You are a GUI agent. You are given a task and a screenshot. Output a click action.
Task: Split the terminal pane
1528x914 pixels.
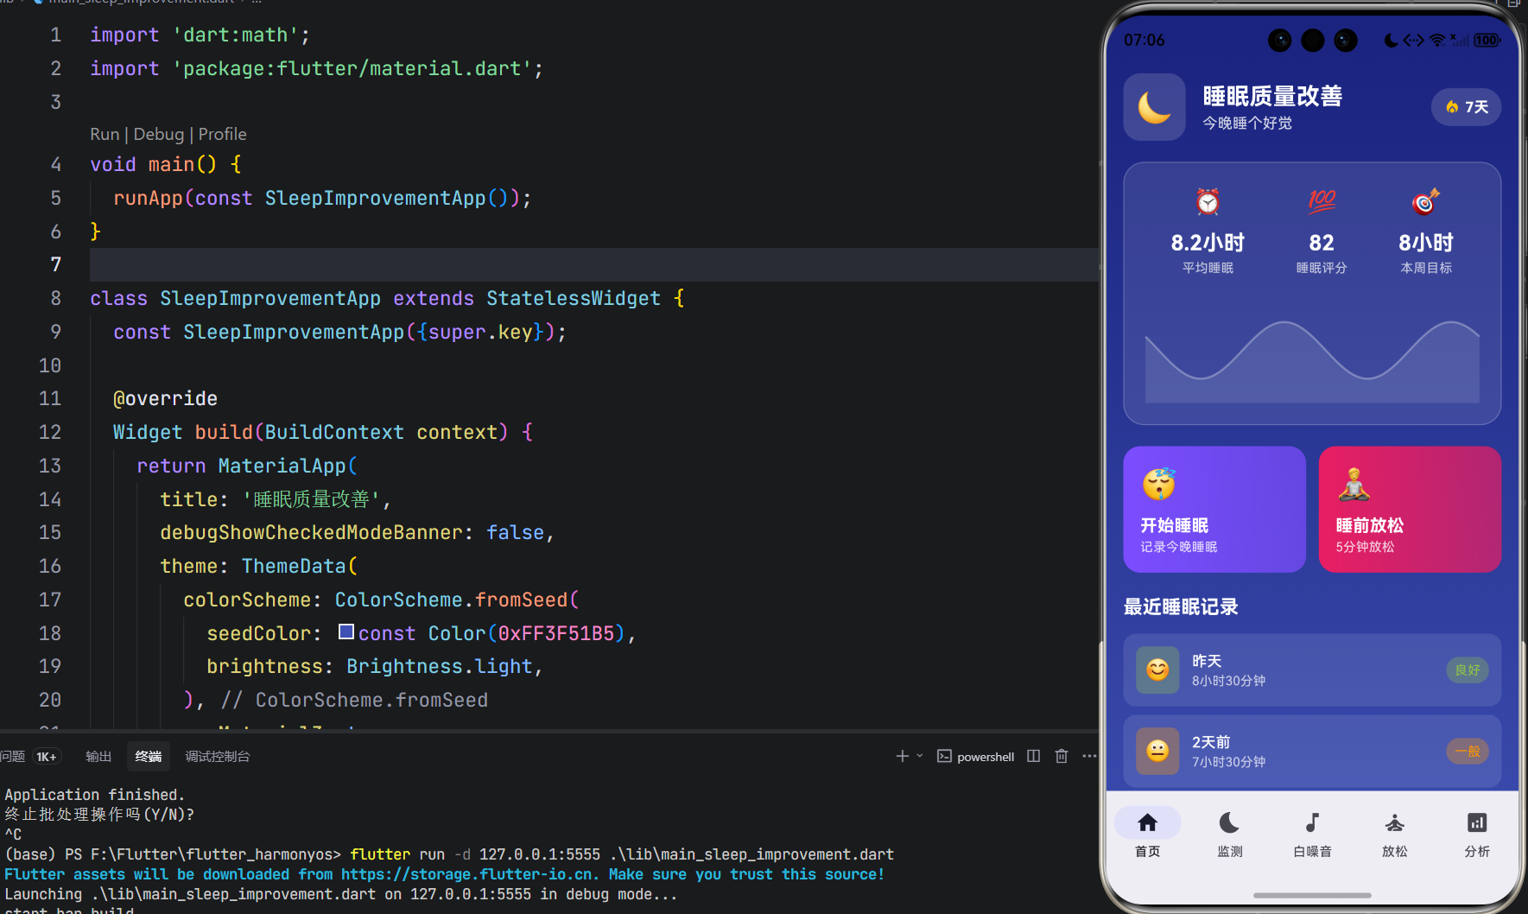tap(1034, 756)
